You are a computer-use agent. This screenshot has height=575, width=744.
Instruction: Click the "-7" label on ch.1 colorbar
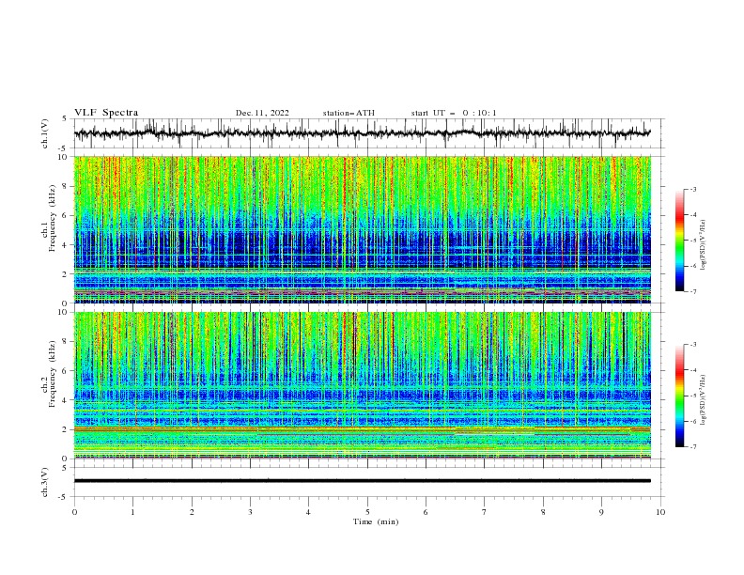pyautogui.click(x=692, y=291)
